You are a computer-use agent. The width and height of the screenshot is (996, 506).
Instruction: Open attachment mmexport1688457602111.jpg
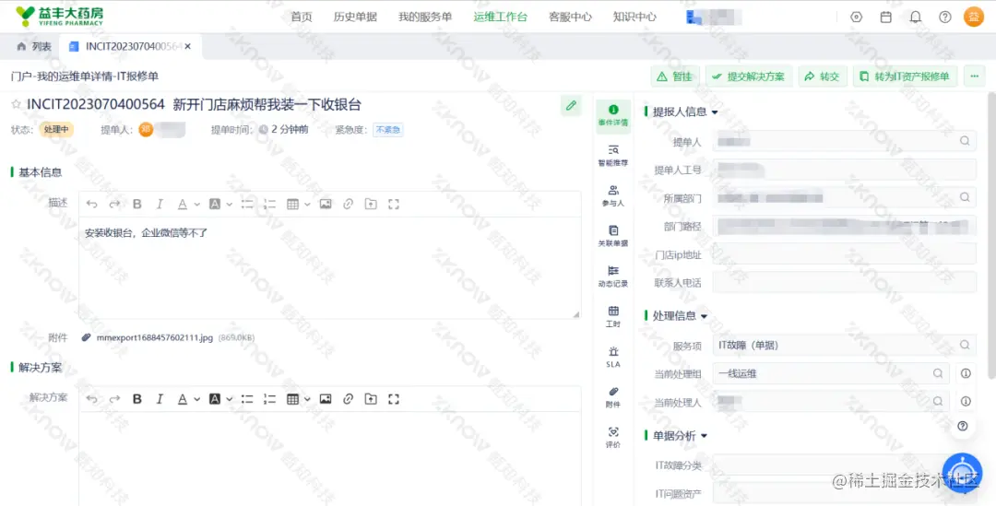pyautogui.click(x=154, y=338)
